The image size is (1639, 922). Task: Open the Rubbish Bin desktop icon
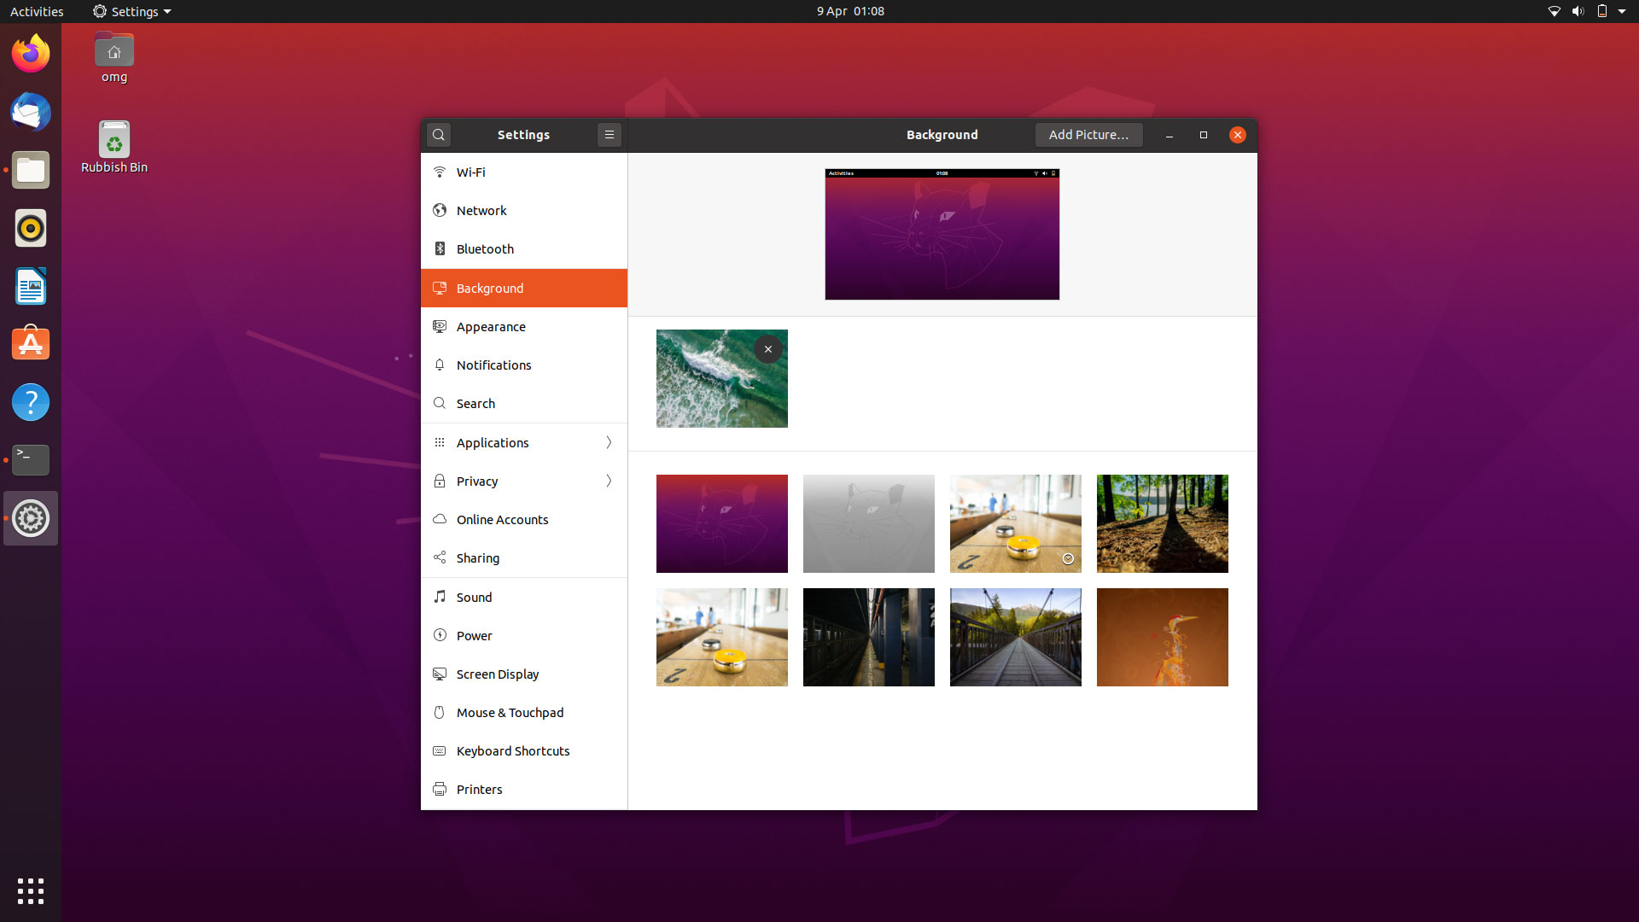tap(114, 147)
